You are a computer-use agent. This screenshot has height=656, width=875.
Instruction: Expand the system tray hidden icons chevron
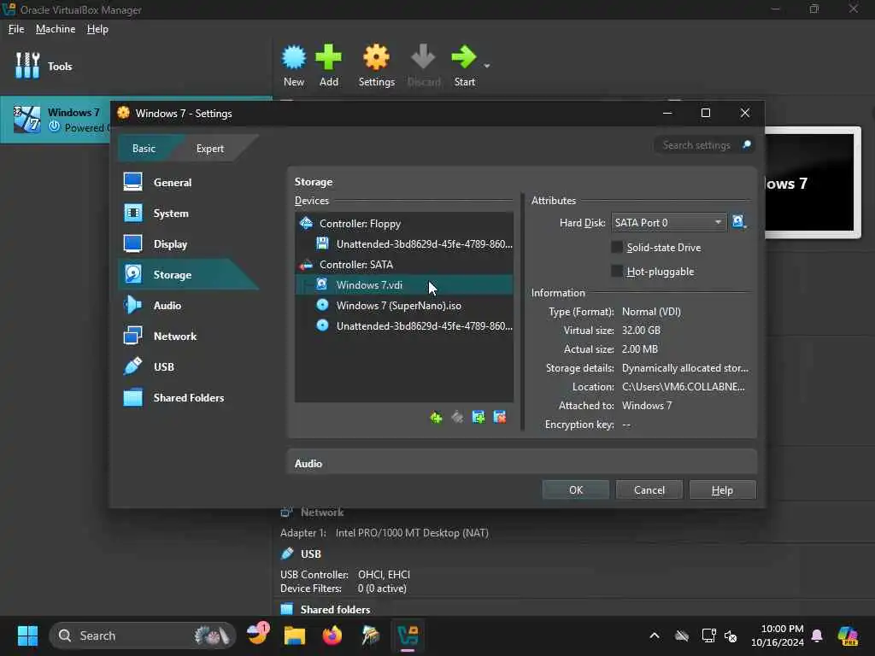tap(654, 635)
